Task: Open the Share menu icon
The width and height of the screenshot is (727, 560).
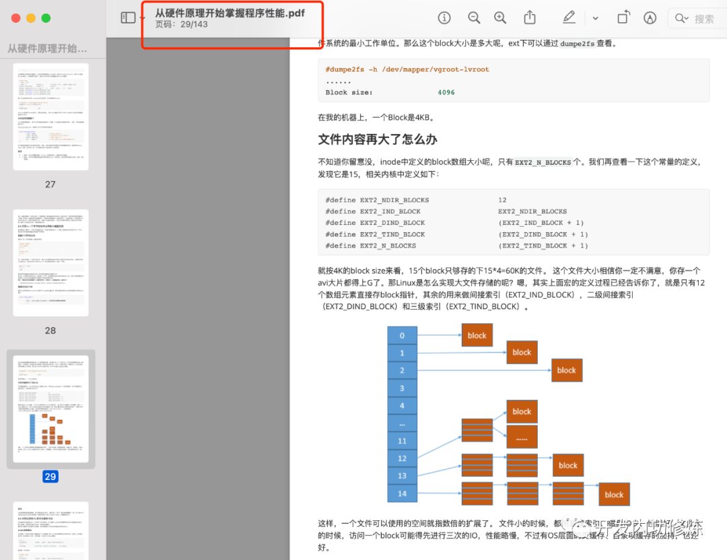Action: 530,17
